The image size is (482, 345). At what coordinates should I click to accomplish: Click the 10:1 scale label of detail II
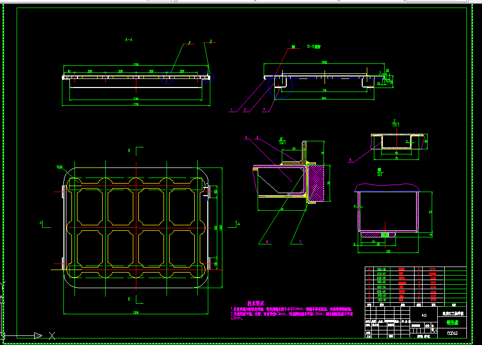pos(282,142)
